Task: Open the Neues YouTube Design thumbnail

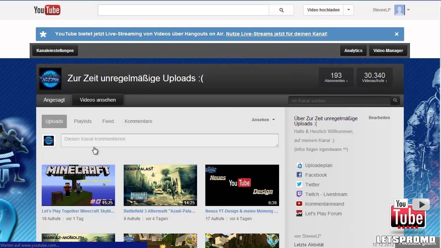Action: pyautogui.click(x=242, y=185)
